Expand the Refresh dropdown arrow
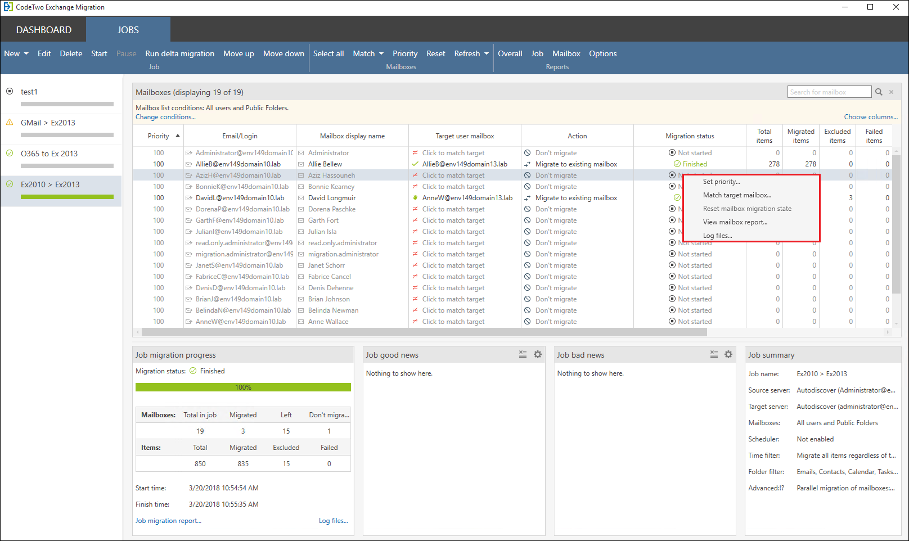Image resolution: width=909 pixels, height=541 pixels. click(x=487, y=53)
